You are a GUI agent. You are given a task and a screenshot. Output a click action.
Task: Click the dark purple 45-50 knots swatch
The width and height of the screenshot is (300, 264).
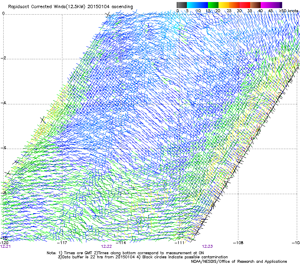[276, 5]
